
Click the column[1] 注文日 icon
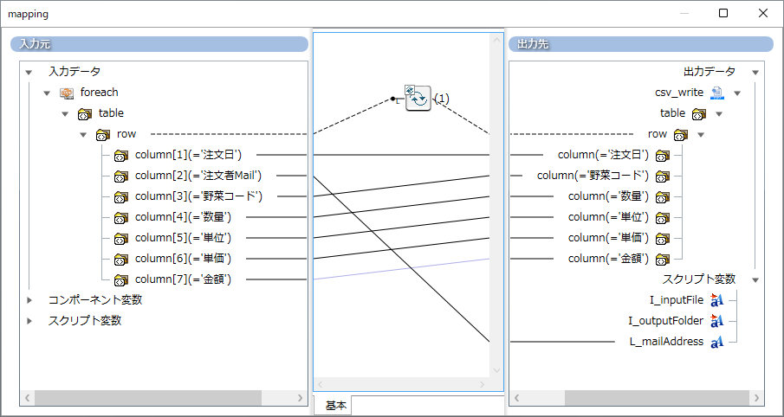[121, 156]
